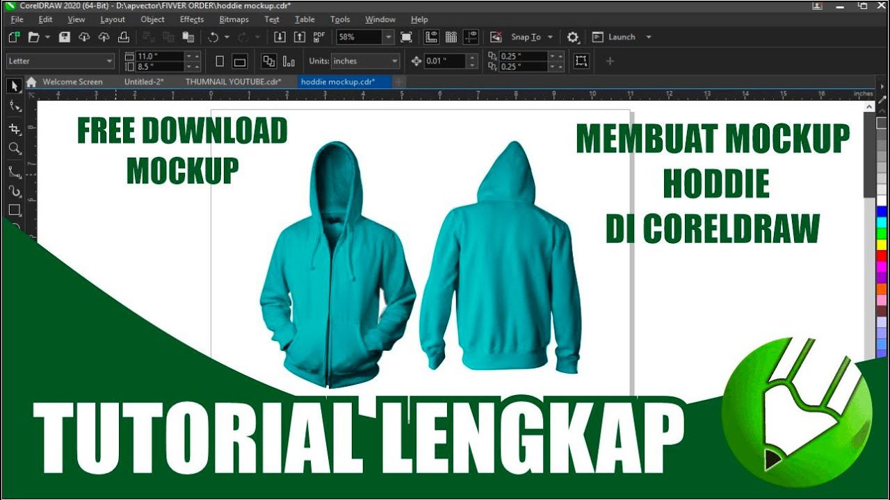890x500 pixels.
Task: Click the vertical scrollbar thumb
Action: click(x=869, y=154)
